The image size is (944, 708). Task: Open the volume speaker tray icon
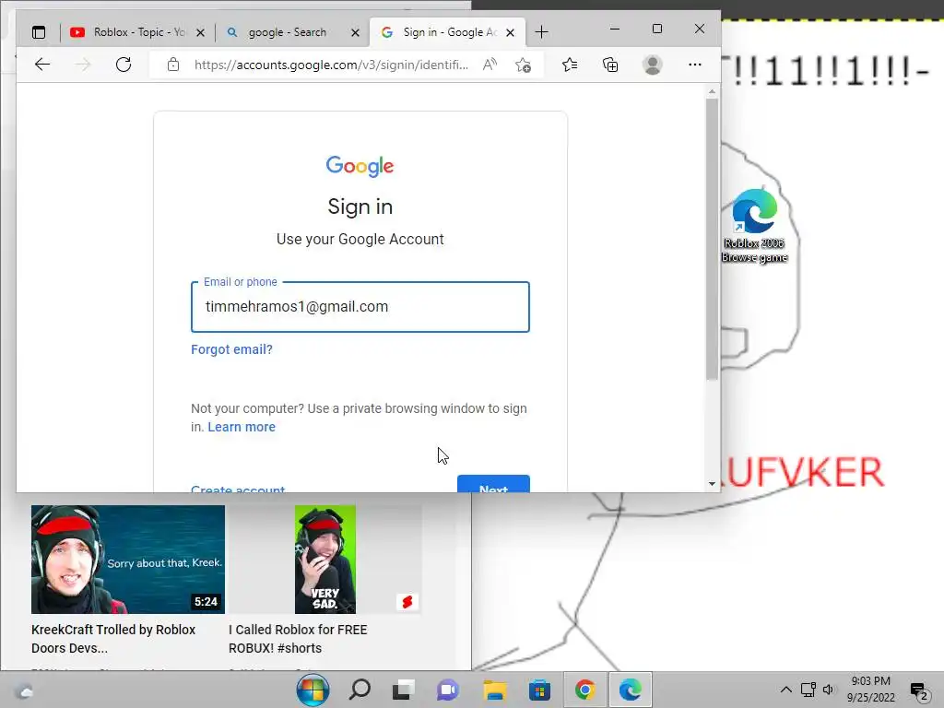click(829, 690)
